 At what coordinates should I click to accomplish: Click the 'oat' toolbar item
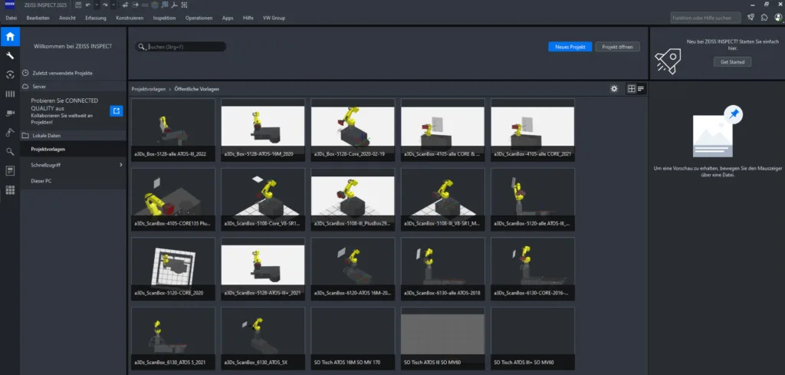point(145,5)
